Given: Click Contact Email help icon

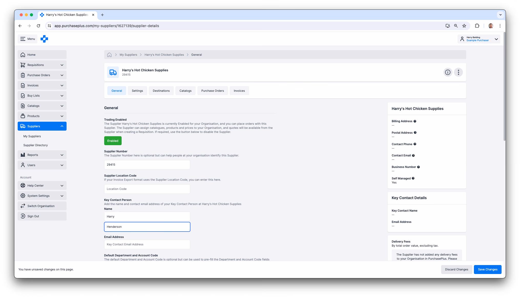Looking at the screenshot, I should tap(413, 155).
